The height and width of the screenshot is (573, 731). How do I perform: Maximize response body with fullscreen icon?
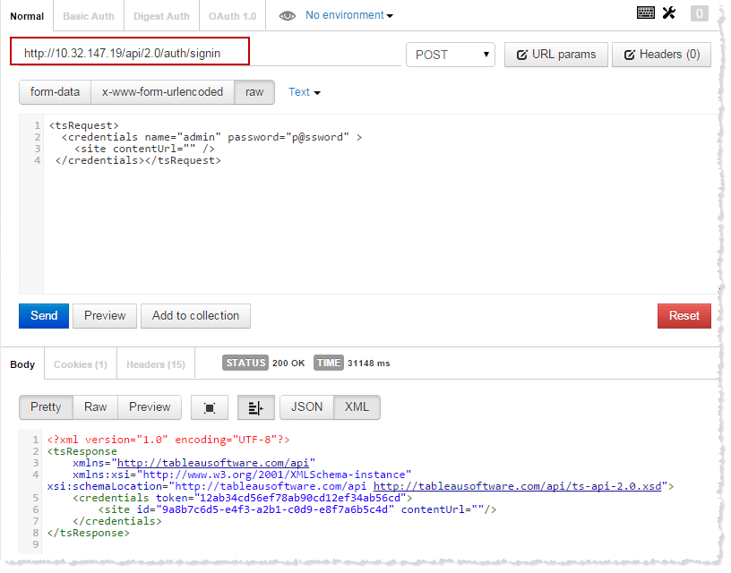[x=209, y=407]
